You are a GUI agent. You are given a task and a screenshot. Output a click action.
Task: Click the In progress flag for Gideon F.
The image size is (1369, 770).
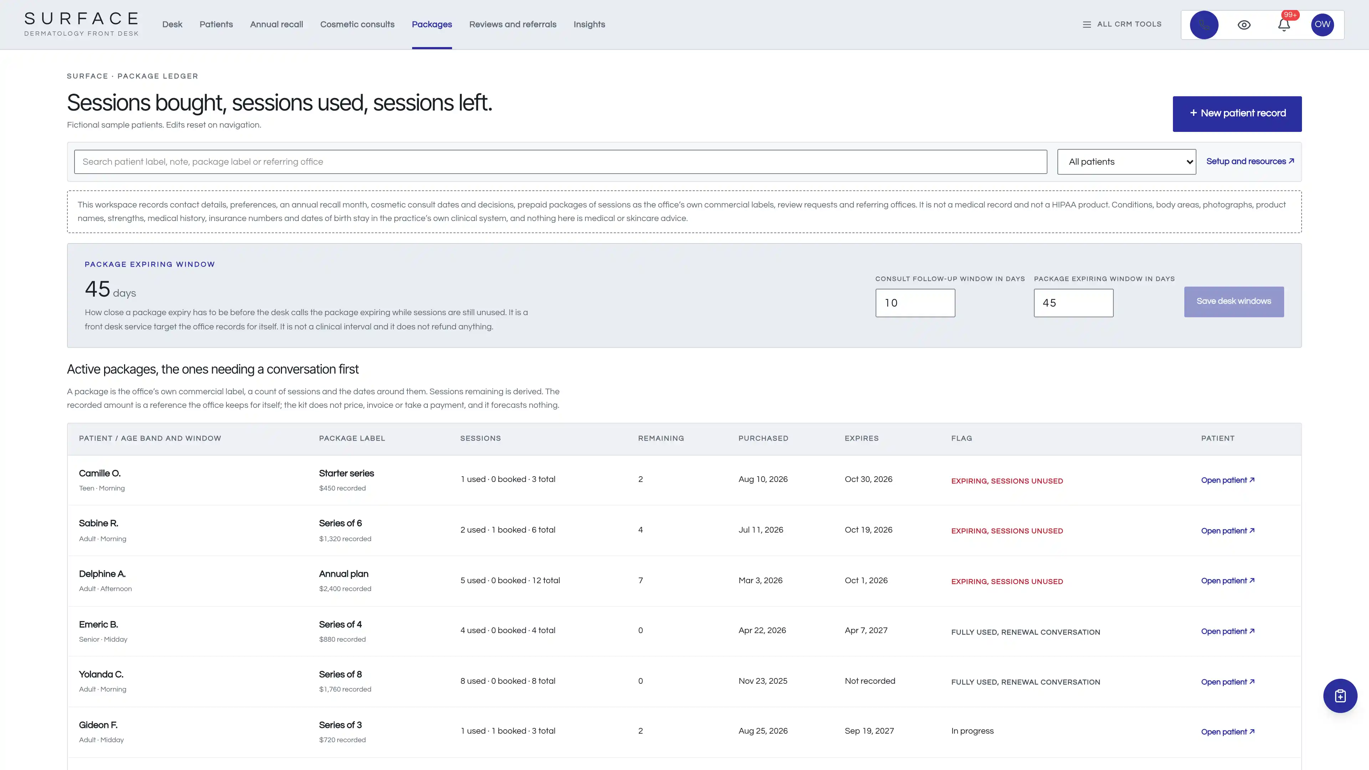coord(972,731)
